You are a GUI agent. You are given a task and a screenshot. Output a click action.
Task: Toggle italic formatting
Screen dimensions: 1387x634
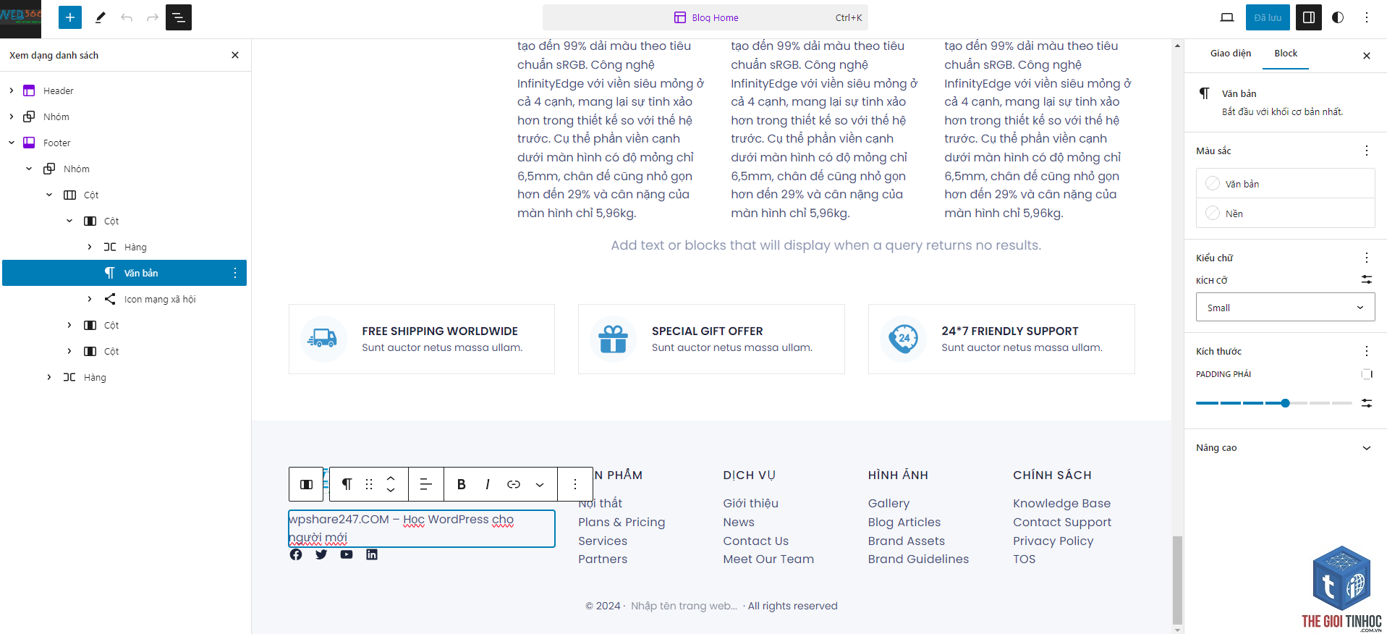pyautogui.click(x=488, y=484)
